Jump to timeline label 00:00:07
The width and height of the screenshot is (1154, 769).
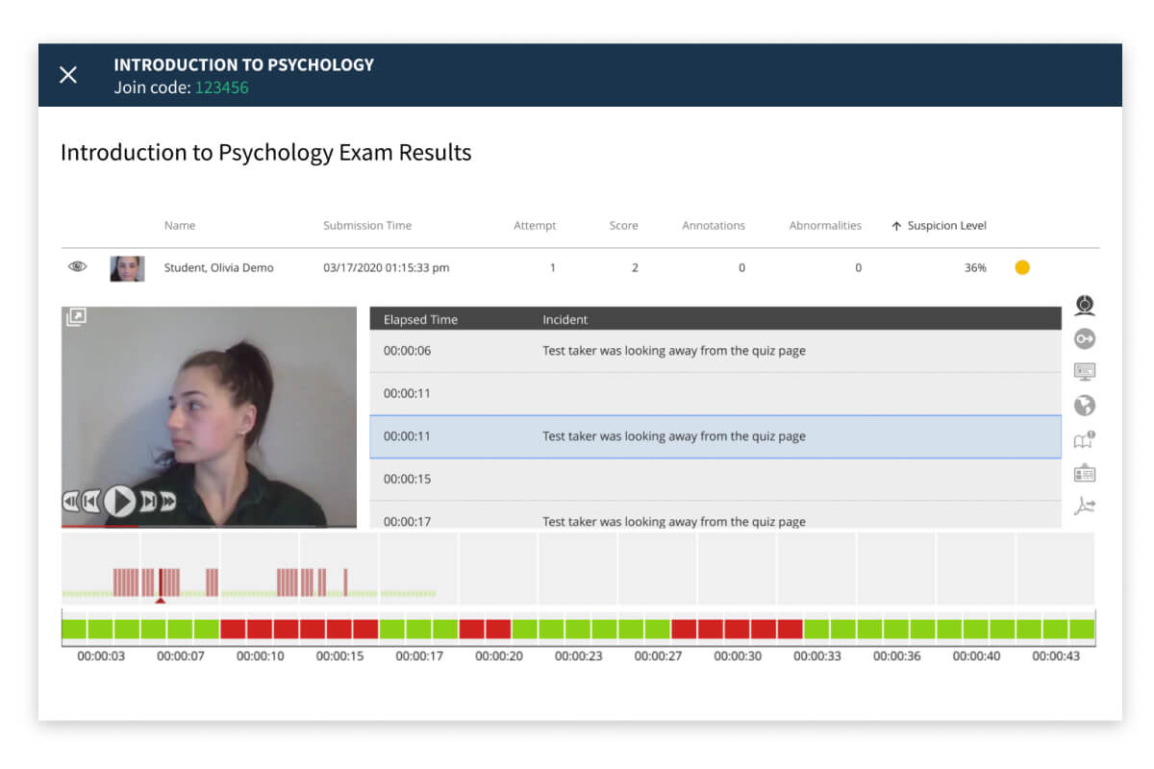(181, 657)
